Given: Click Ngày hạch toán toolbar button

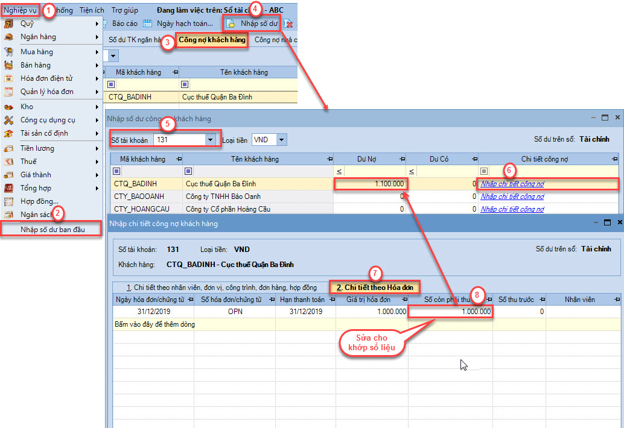Looking at the screenshot, I should click(x=179, y=24).
